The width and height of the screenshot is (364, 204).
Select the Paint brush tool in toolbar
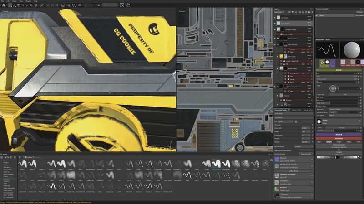(10, 5)
